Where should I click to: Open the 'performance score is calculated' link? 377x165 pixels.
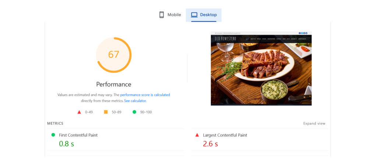point(145,95)
